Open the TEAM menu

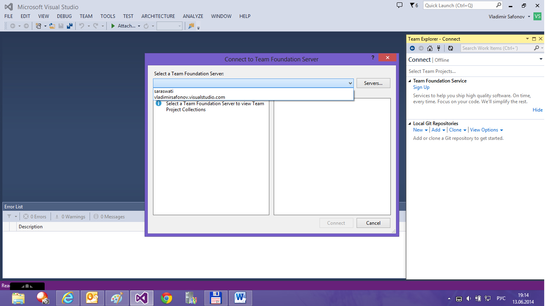point(86,16)
